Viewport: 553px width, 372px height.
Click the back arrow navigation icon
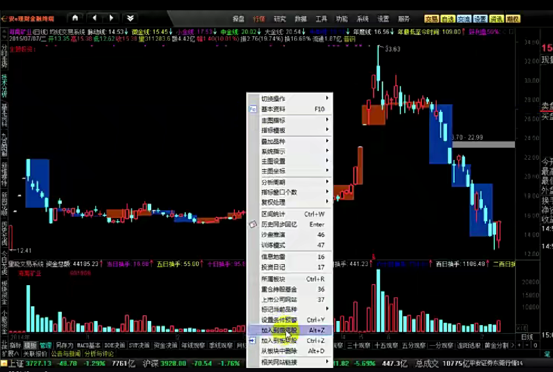click(x=94, y=18)
